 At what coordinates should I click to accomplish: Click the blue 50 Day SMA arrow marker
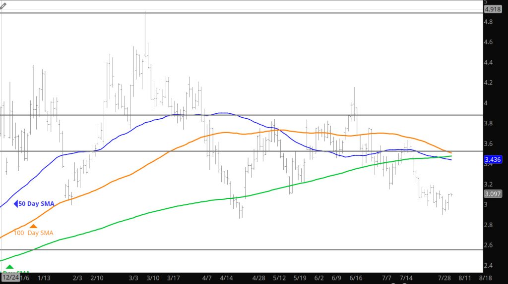15,203
